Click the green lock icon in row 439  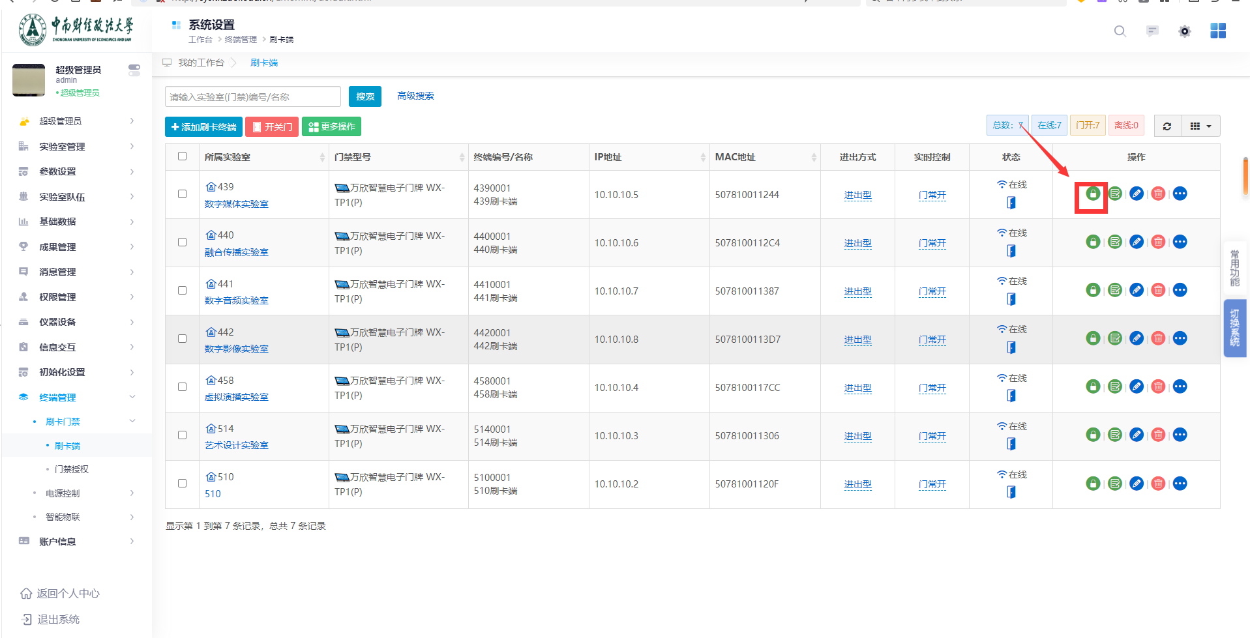point(1093,194)
